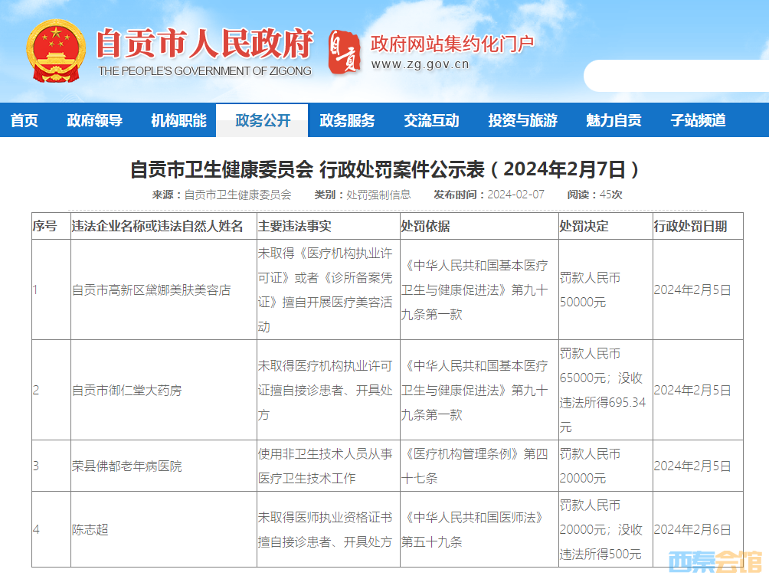Select the 投资与旅游 menu item
769x579 pixels.
(522, 120)
